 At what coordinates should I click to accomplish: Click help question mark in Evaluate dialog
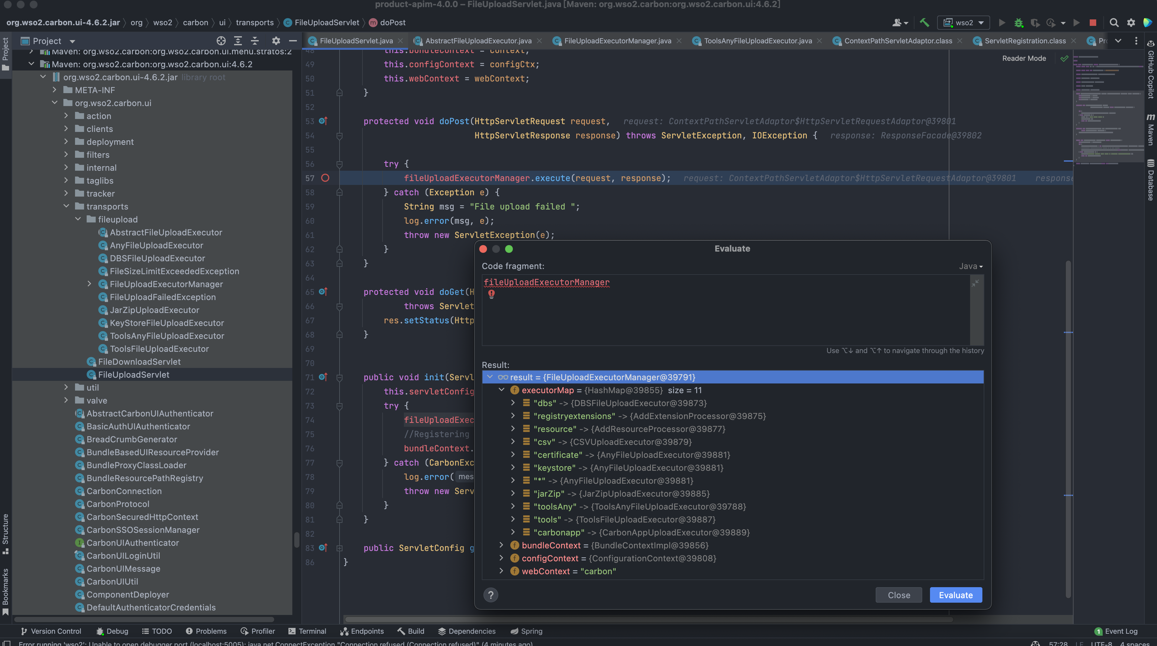click(x=491, y=595)
